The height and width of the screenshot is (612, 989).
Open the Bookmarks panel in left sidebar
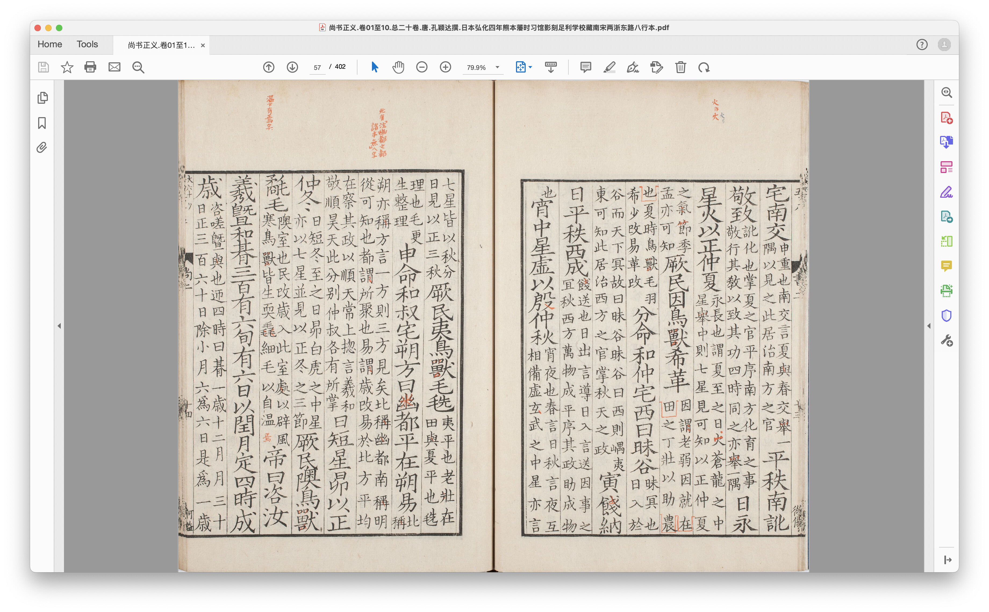42,123
